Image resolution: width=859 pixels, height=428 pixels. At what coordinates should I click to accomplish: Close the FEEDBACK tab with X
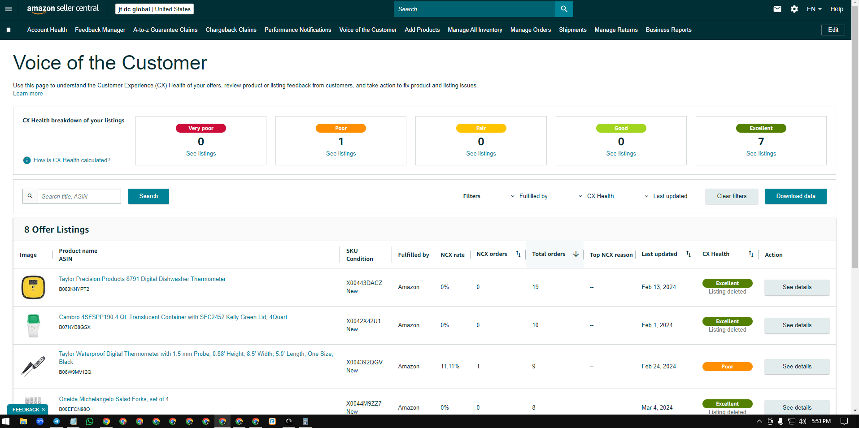(44, 410)
